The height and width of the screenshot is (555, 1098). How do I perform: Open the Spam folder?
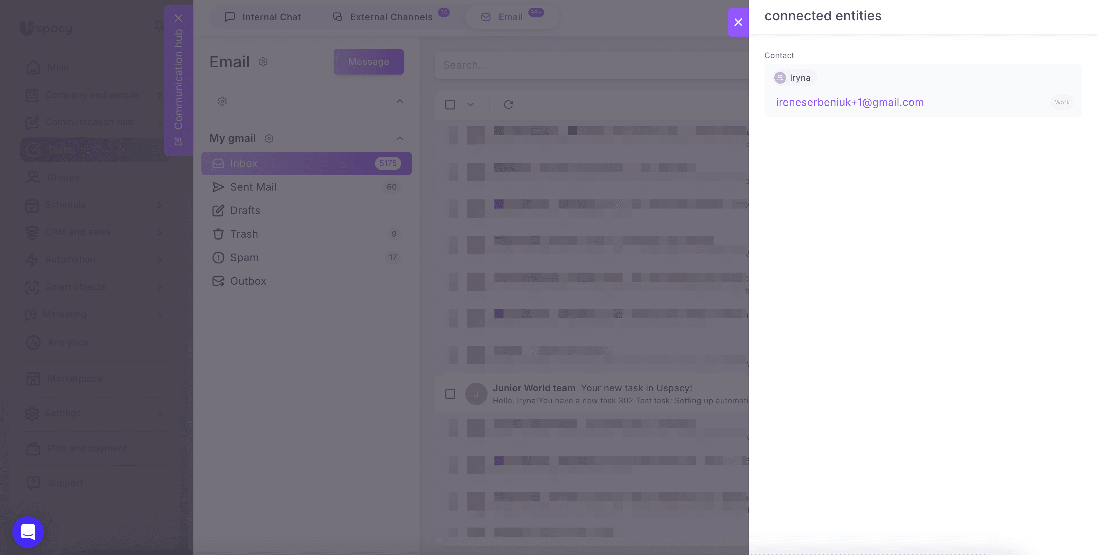pos(306,257)
